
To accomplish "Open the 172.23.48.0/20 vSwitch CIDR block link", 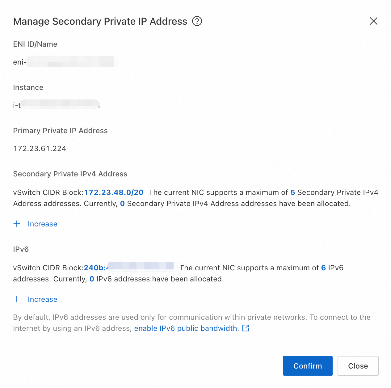I will click(114, 192).
